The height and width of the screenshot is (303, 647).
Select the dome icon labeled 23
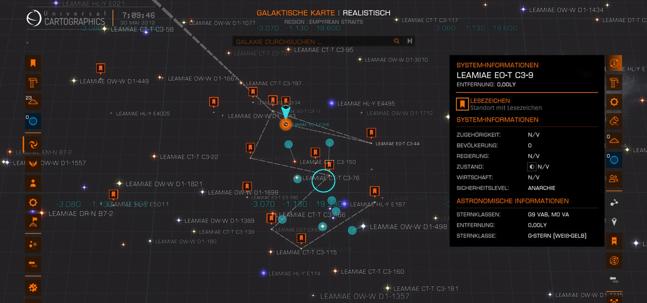[x=33, y=102]
